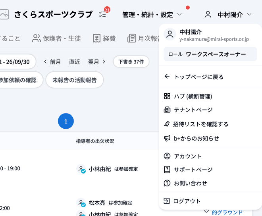
Task: Click the 保護者・生徒 people icon
Action: tap(37, 39)
